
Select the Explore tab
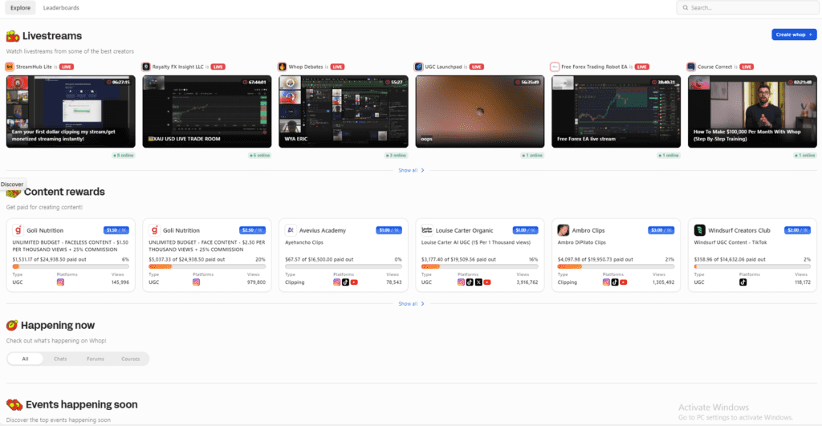pyautogui.click(x=20, y=8)
